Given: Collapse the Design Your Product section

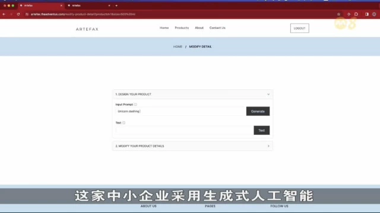Looking at the screenshot, I should 268,94.
